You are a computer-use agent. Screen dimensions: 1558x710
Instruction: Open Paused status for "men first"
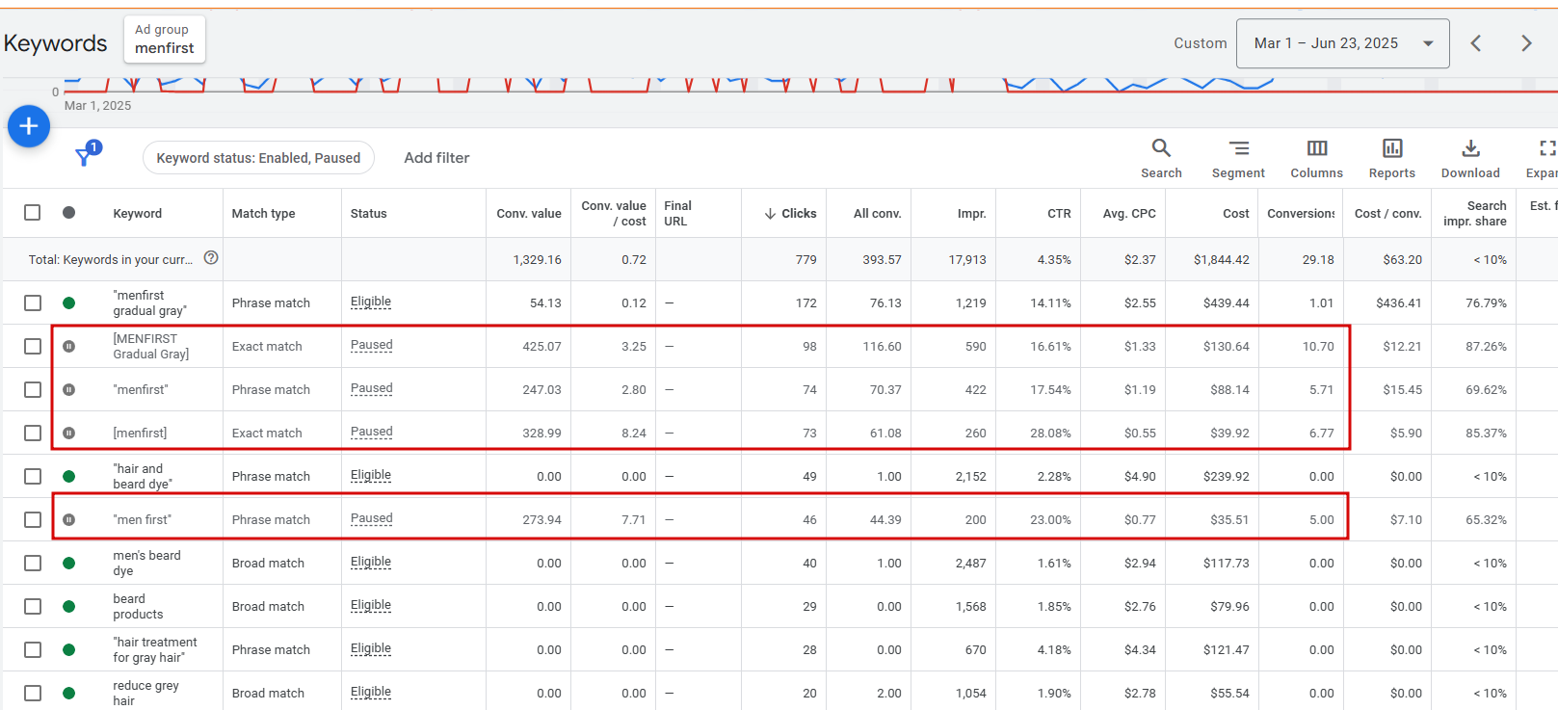372,518
